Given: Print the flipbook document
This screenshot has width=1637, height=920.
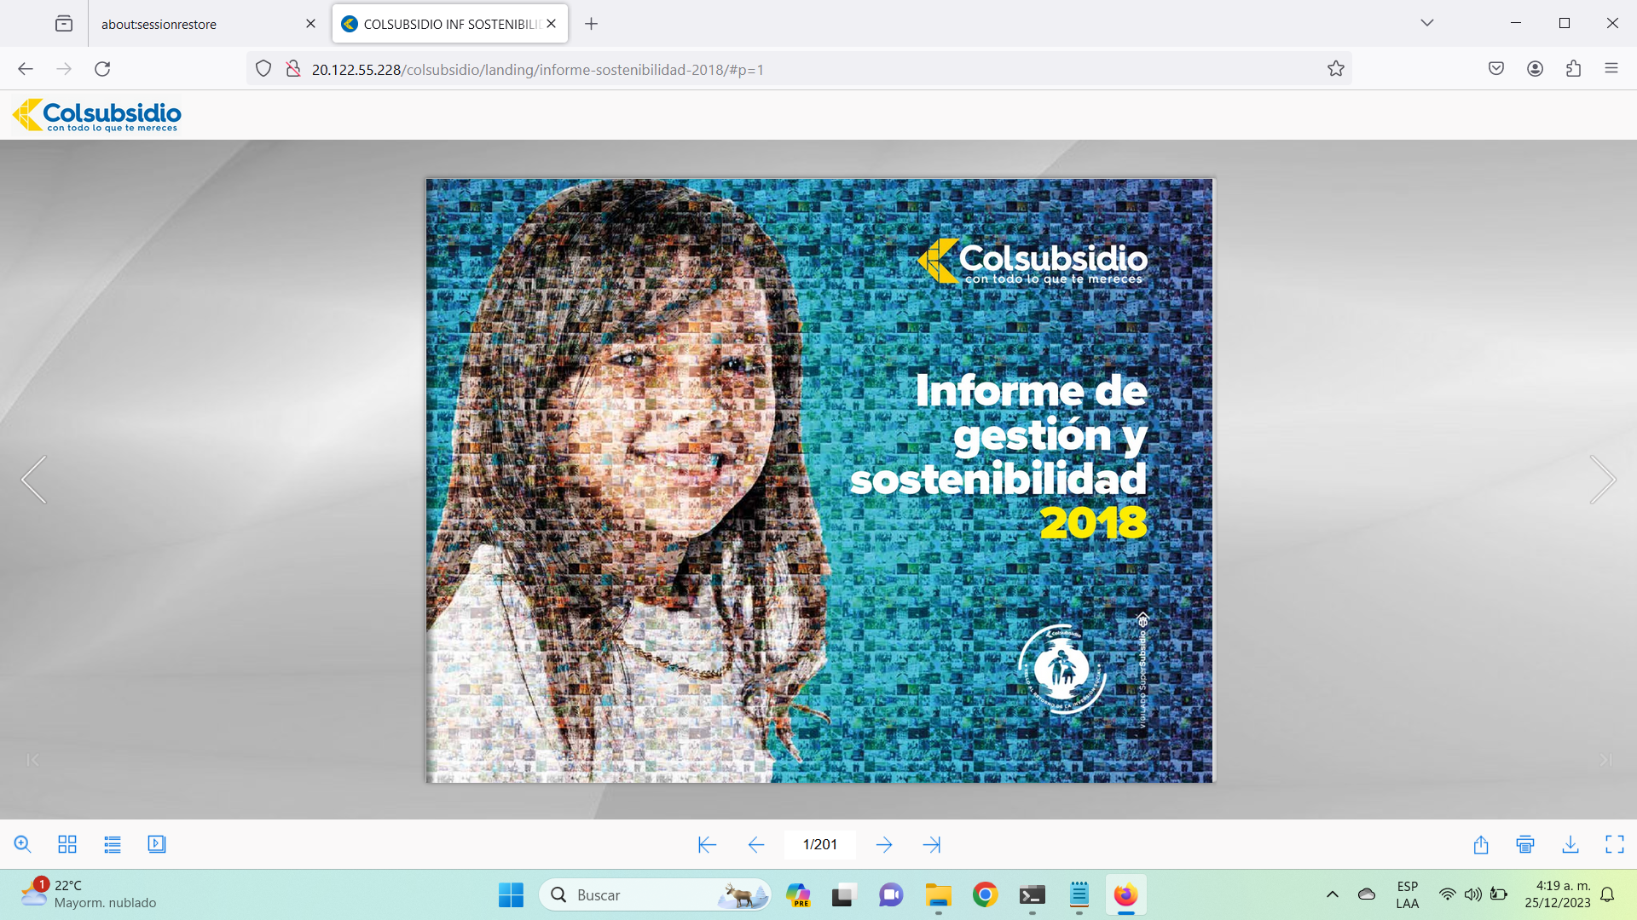Looking at the screenshot, I should [x=1525, y=844].
